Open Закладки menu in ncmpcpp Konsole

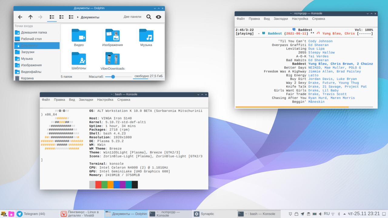point(281,19)
